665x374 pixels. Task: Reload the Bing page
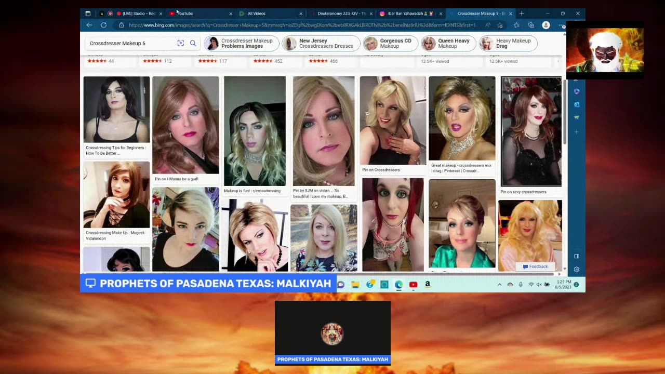104,25
